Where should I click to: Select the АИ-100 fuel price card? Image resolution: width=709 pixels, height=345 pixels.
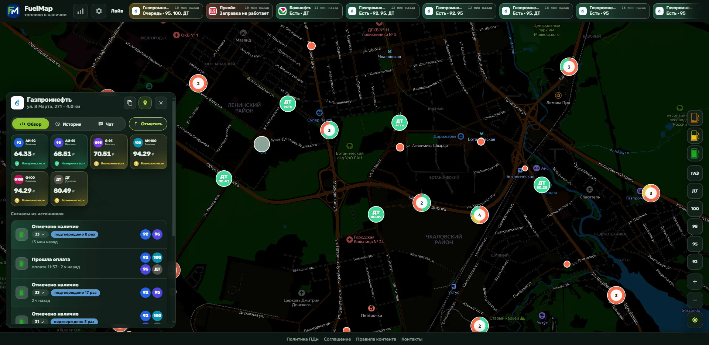point(149,152)
